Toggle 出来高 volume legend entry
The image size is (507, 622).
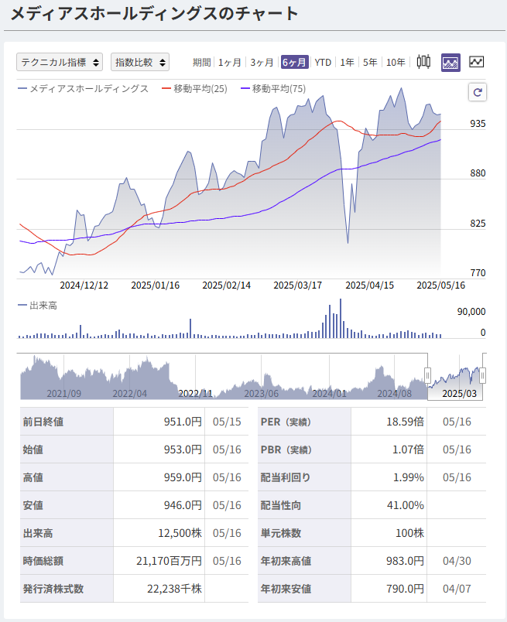point(38,306)
